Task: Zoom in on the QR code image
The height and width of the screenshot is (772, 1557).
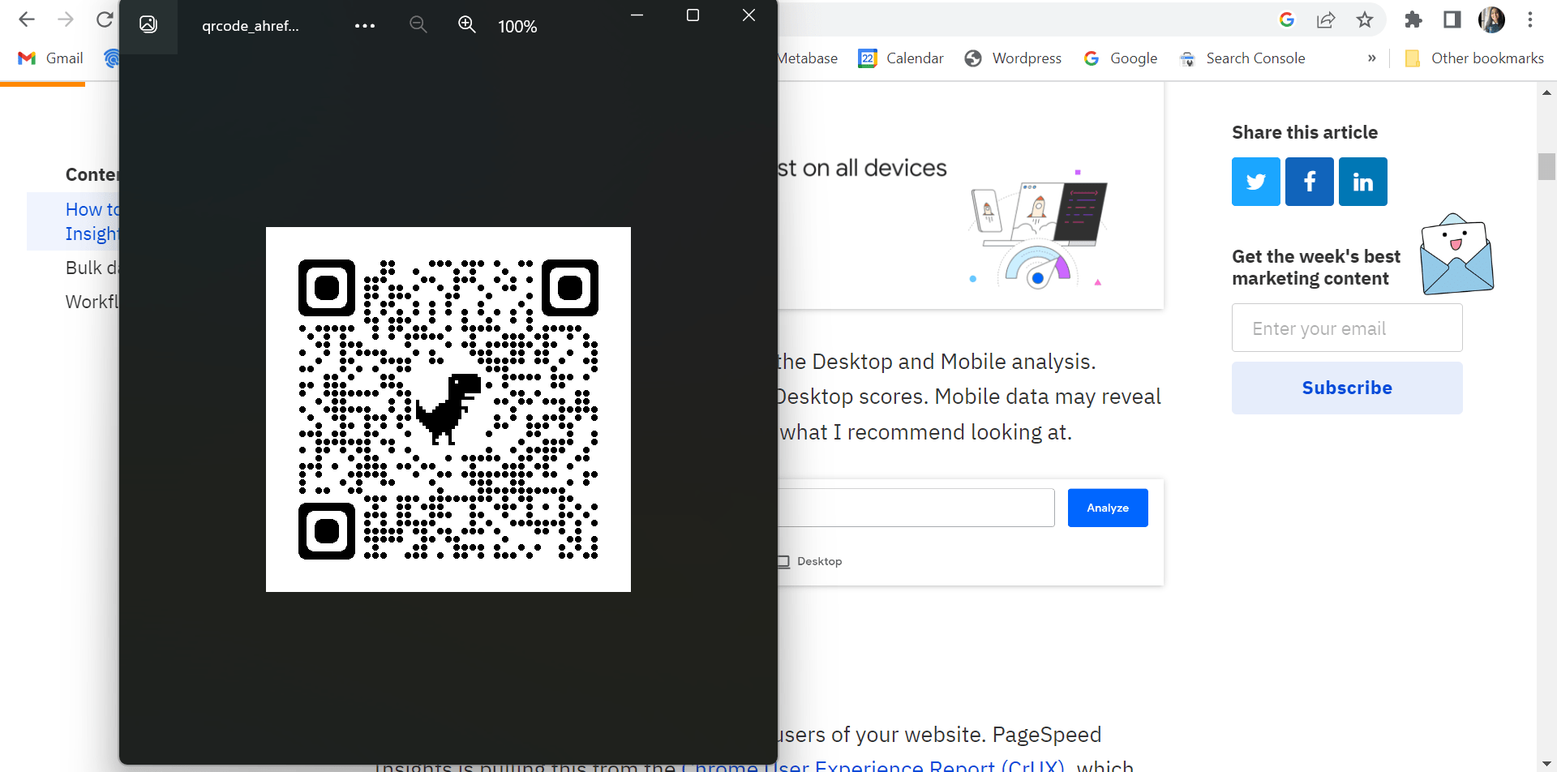Action: (467, 24)
